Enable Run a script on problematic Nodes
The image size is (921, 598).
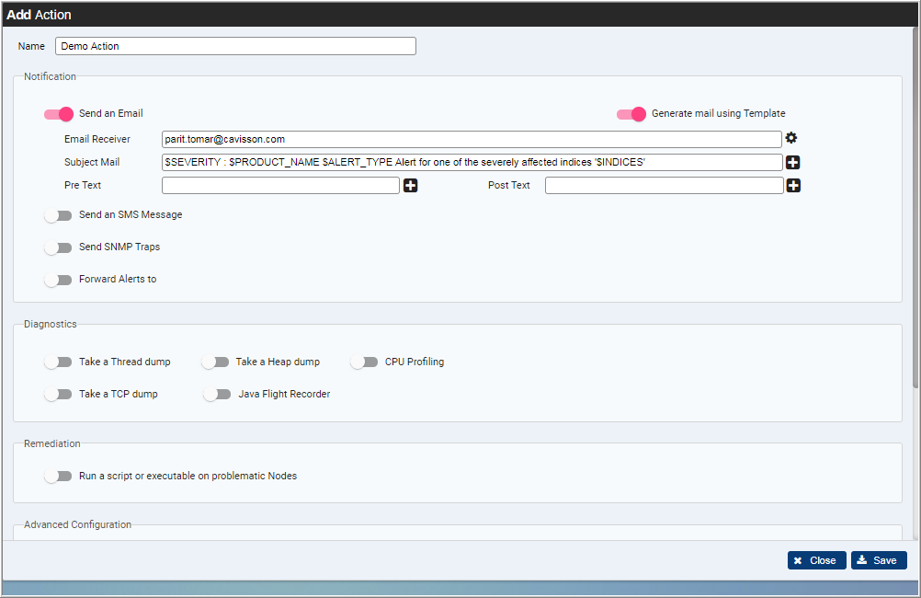click(58, 476)
